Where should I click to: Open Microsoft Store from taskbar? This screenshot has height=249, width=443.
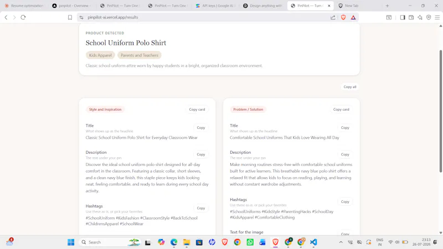click(x=199, y=242)
